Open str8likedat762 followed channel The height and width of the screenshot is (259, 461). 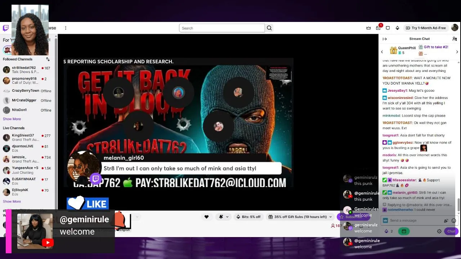27,70
